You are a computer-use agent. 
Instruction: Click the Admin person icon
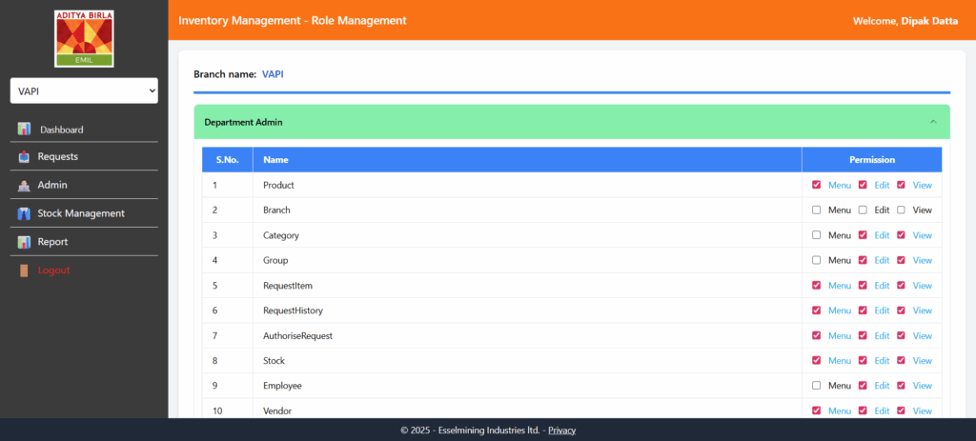coord(24,186)
